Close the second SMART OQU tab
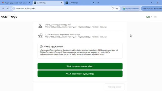Screen dimensions: 162x91 click(93, 3)
